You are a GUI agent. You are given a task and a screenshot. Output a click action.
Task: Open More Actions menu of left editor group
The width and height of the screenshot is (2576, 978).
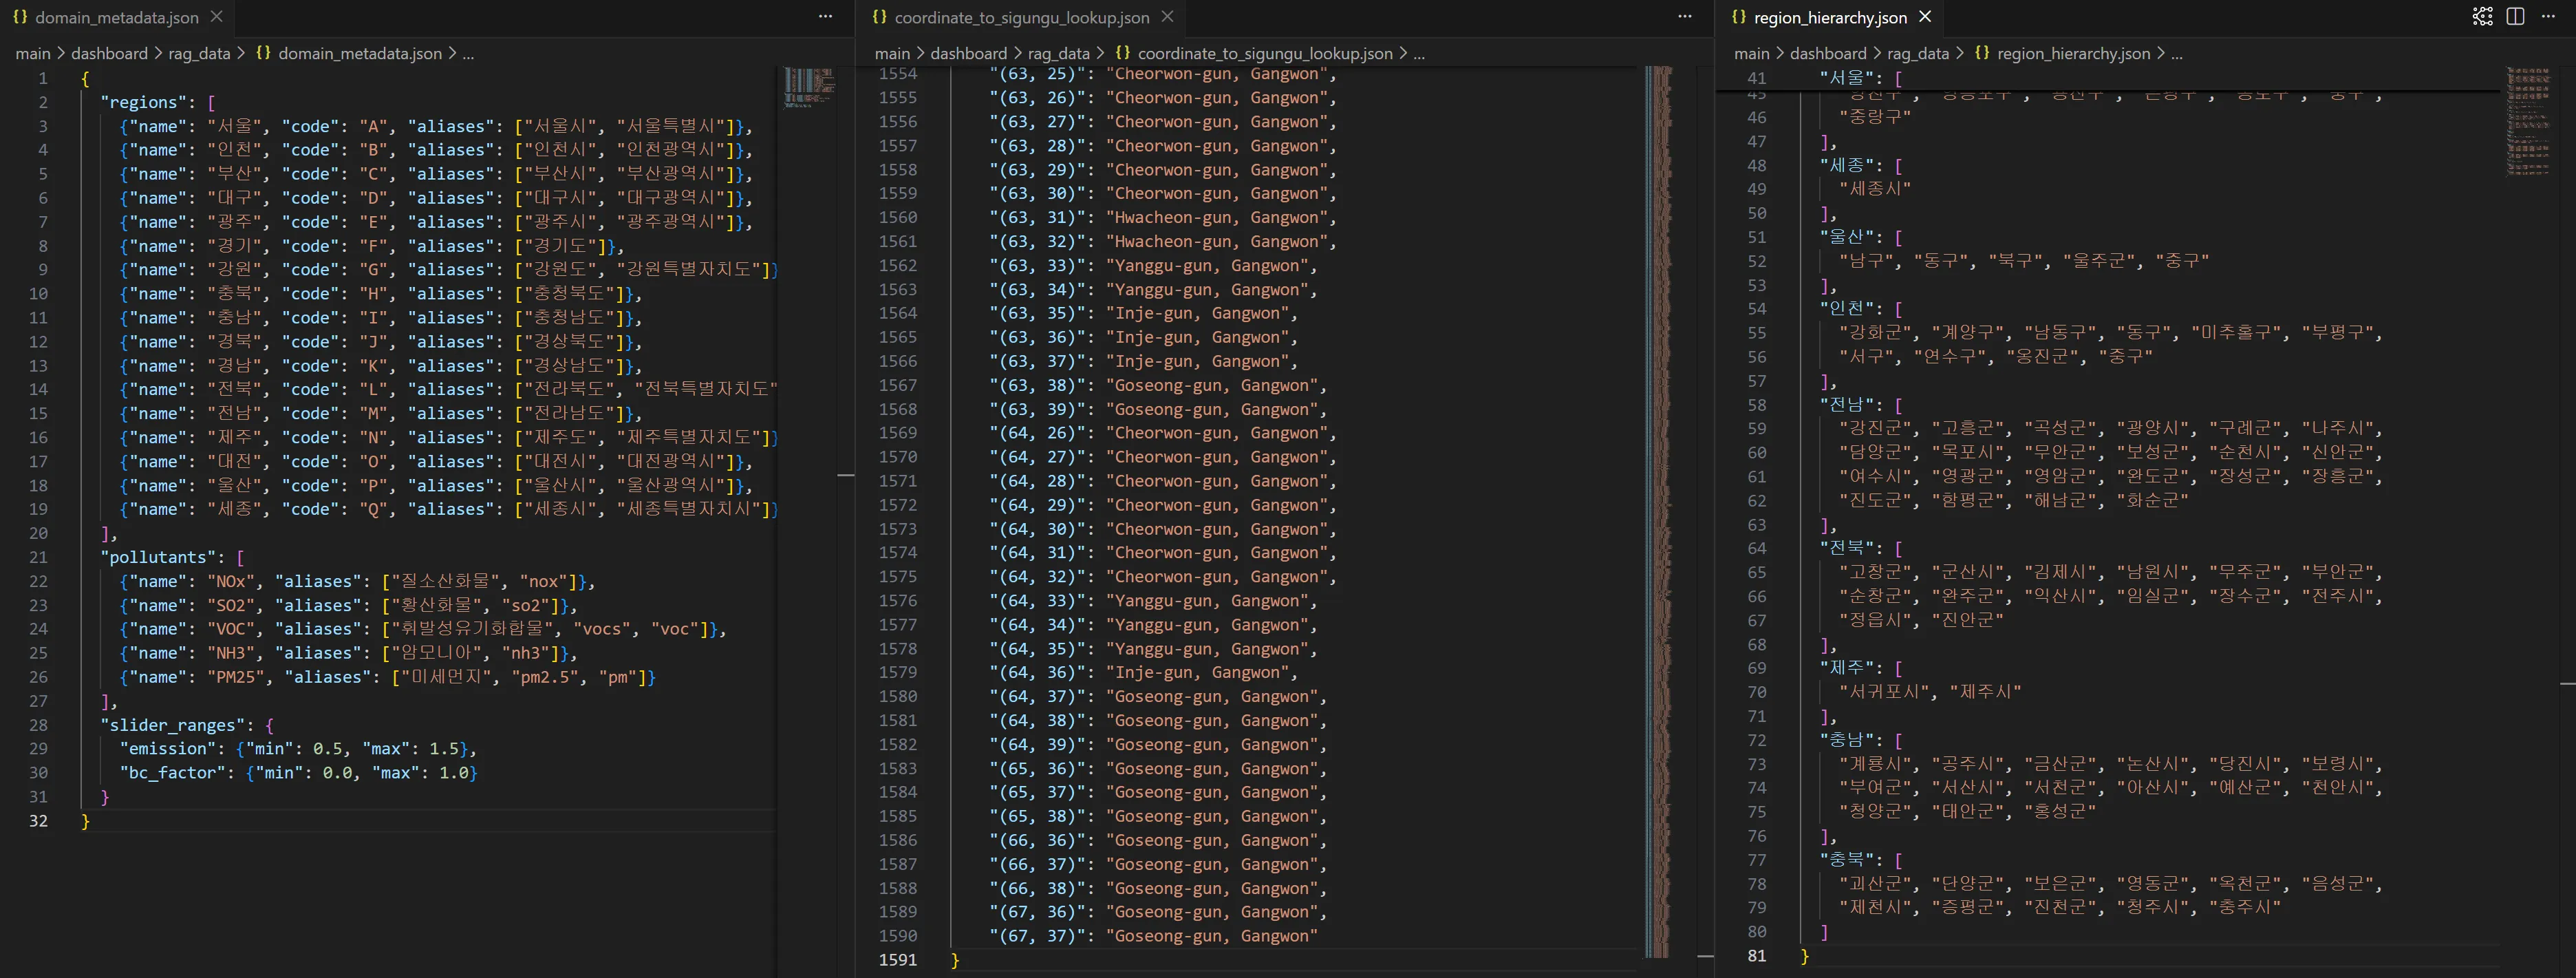click(x=825, y=17)
